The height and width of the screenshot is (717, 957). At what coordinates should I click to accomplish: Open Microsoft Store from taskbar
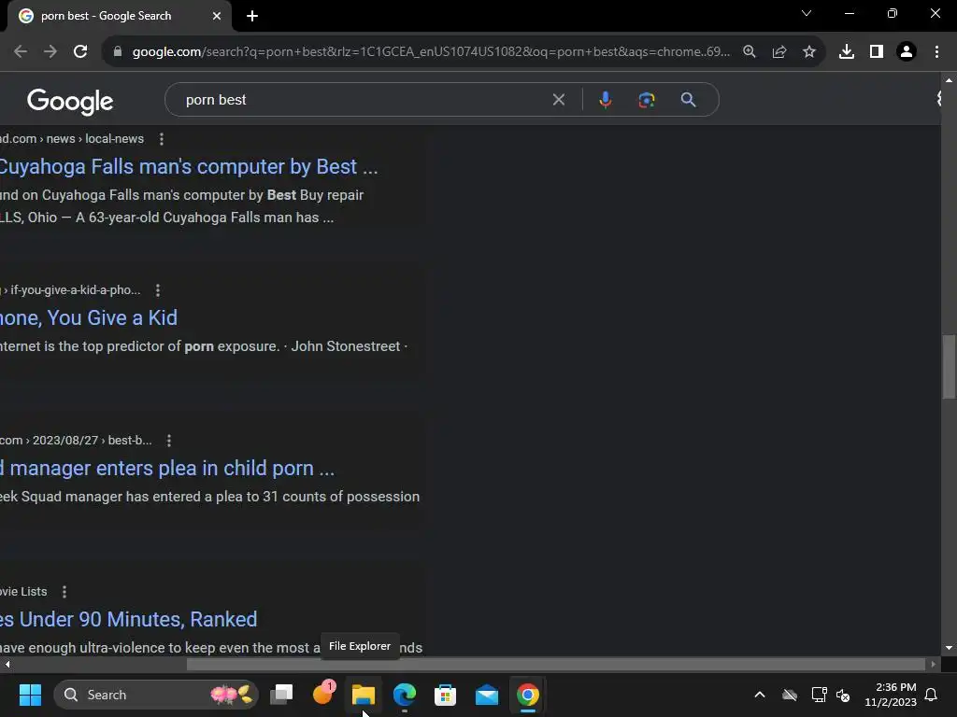point(445,695)
